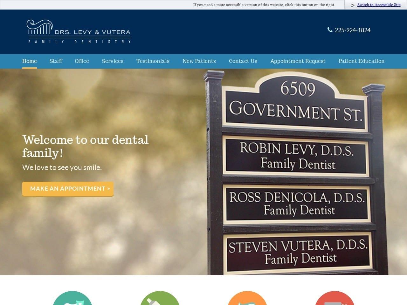Click the 'We love to see you smile.' text

pyautogui.click(x=62, y=167)
